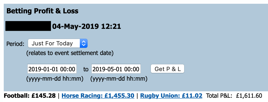Click the Betting Profit & Loss heading
The height and width of the screenshot is (102, 268).
click(42, 11)
